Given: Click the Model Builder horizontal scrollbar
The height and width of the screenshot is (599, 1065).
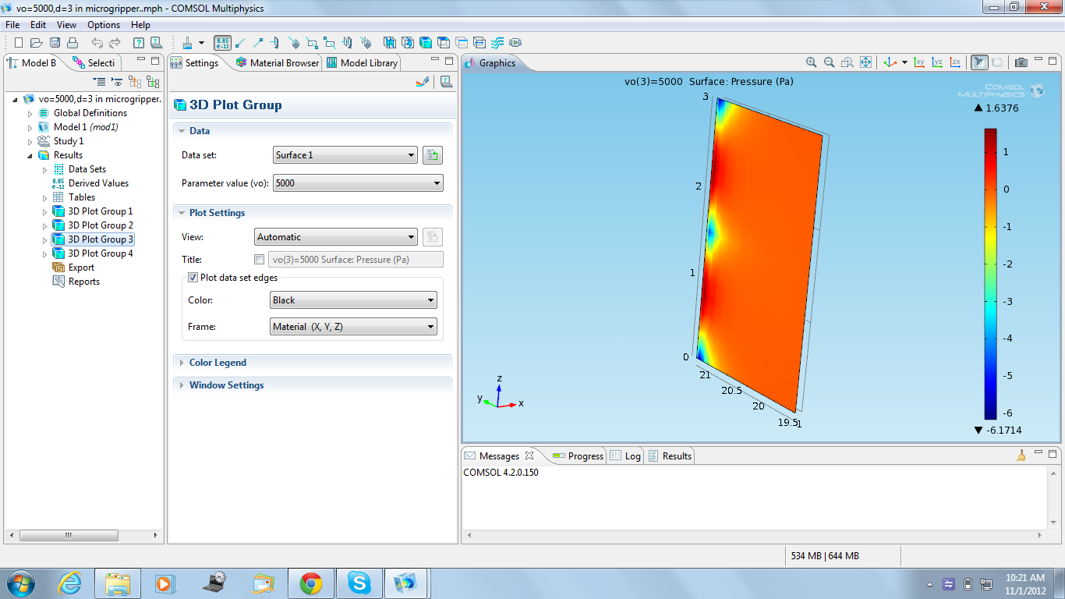Looking at the screenshot, I should (69, 536).
